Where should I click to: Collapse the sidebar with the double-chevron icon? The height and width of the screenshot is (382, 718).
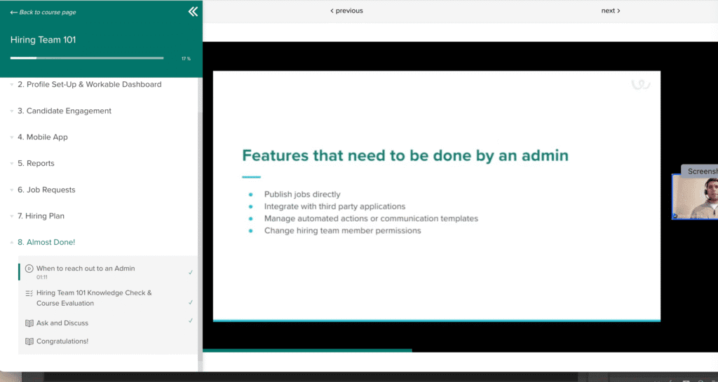193,12
